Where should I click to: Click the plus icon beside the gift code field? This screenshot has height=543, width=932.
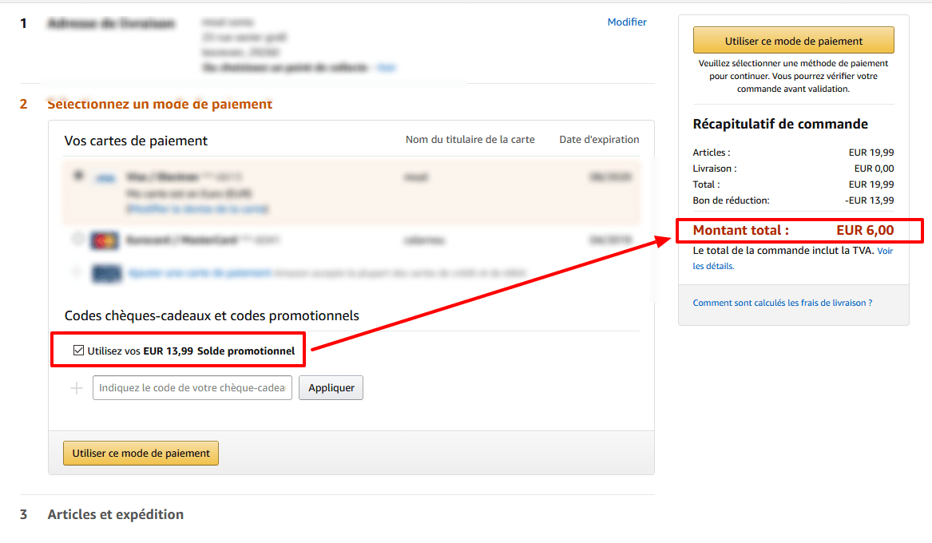pyautogui.click(x=77, y=387)
